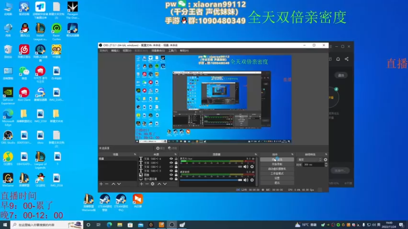Viewport: 408px width, 229px height.
Task: Open 文件(F) menu in OBS
Action: coord(104,50)
